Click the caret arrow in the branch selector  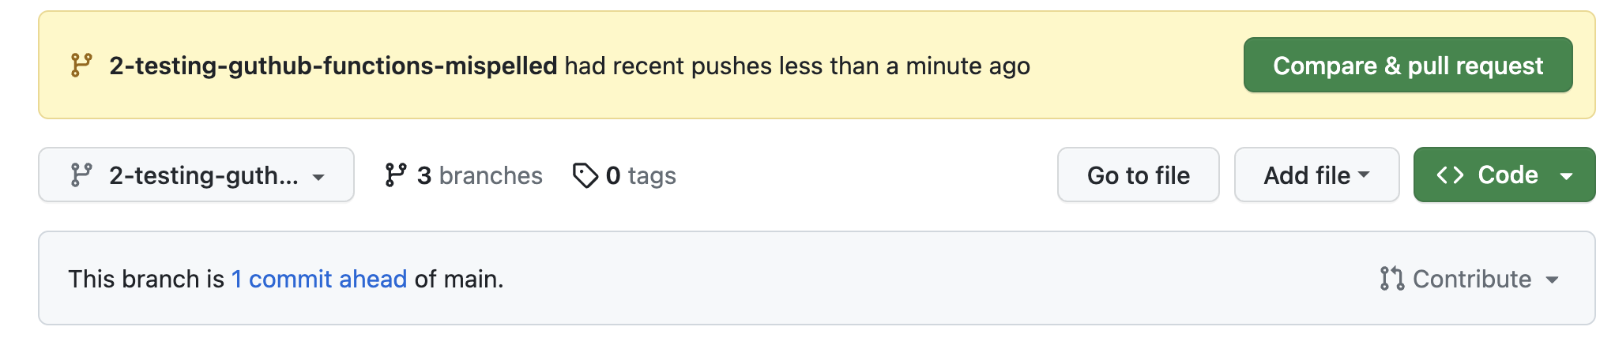coord(318,177)
